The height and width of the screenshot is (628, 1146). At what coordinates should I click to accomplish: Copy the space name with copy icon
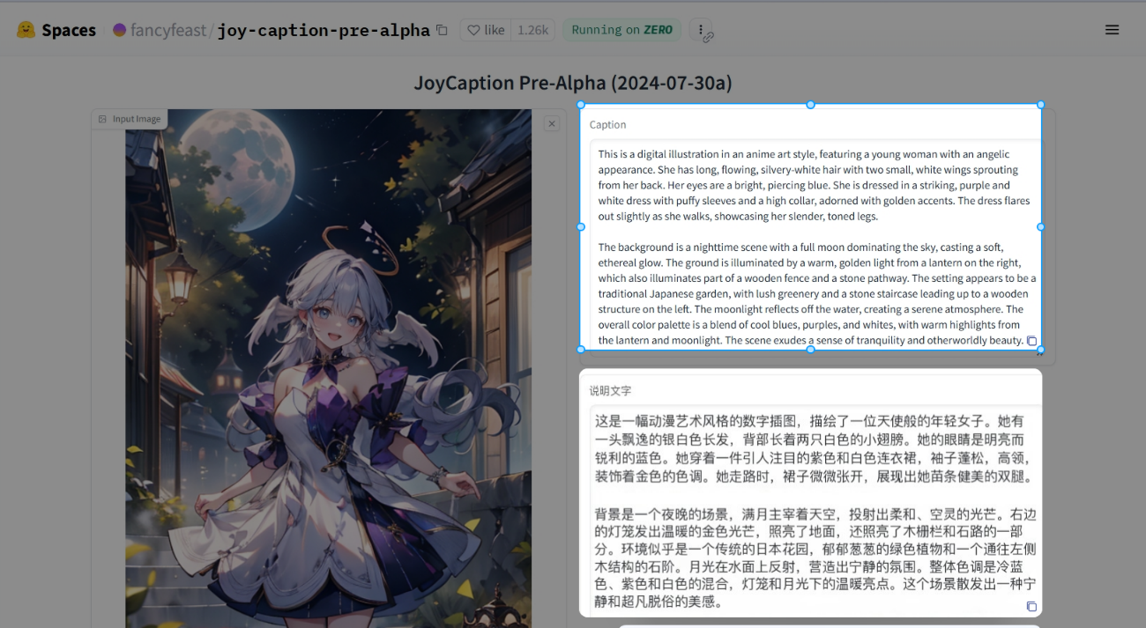coord(442,30)
